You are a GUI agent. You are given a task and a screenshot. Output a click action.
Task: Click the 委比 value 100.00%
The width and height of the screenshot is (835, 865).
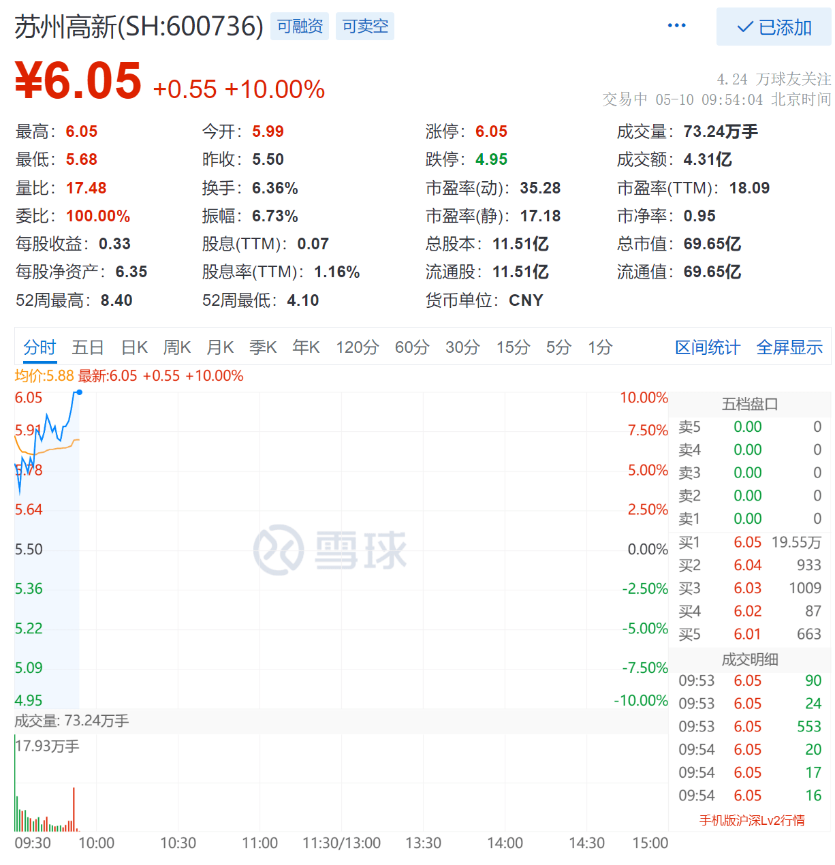[98, 216]
